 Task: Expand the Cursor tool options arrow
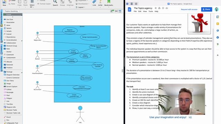point(22,15)
